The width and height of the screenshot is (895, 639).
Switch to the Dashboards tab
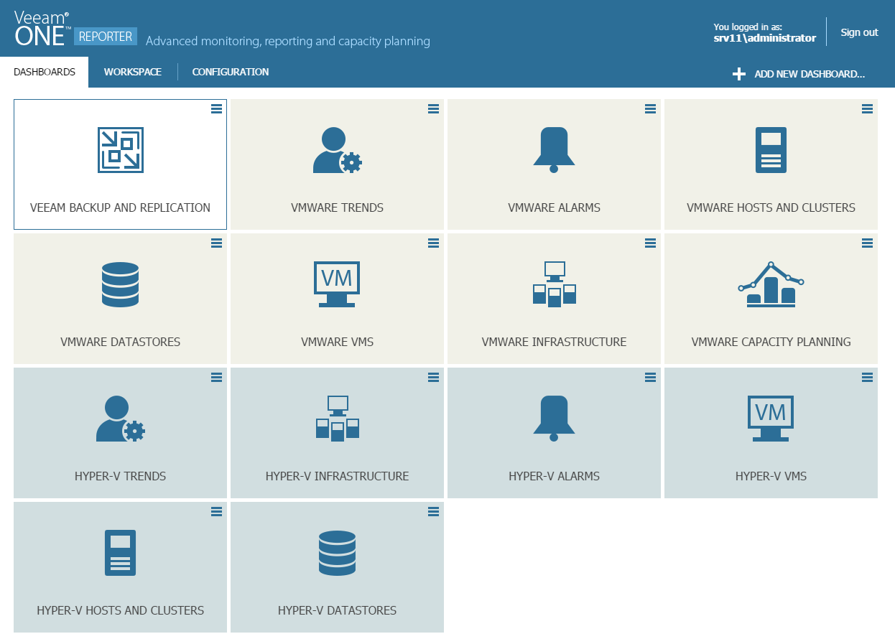point(45,73)
